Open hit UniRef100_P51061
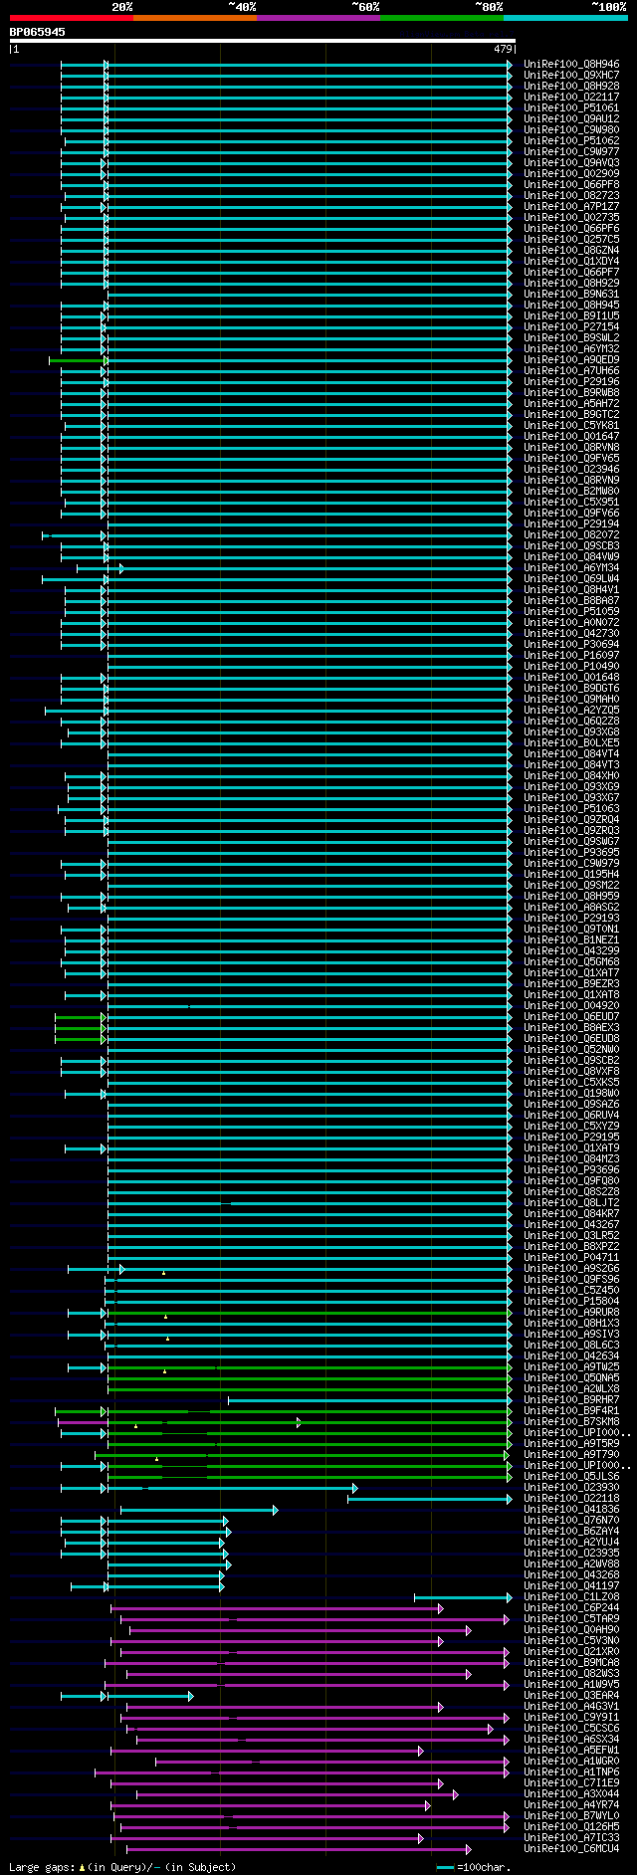 571,108
